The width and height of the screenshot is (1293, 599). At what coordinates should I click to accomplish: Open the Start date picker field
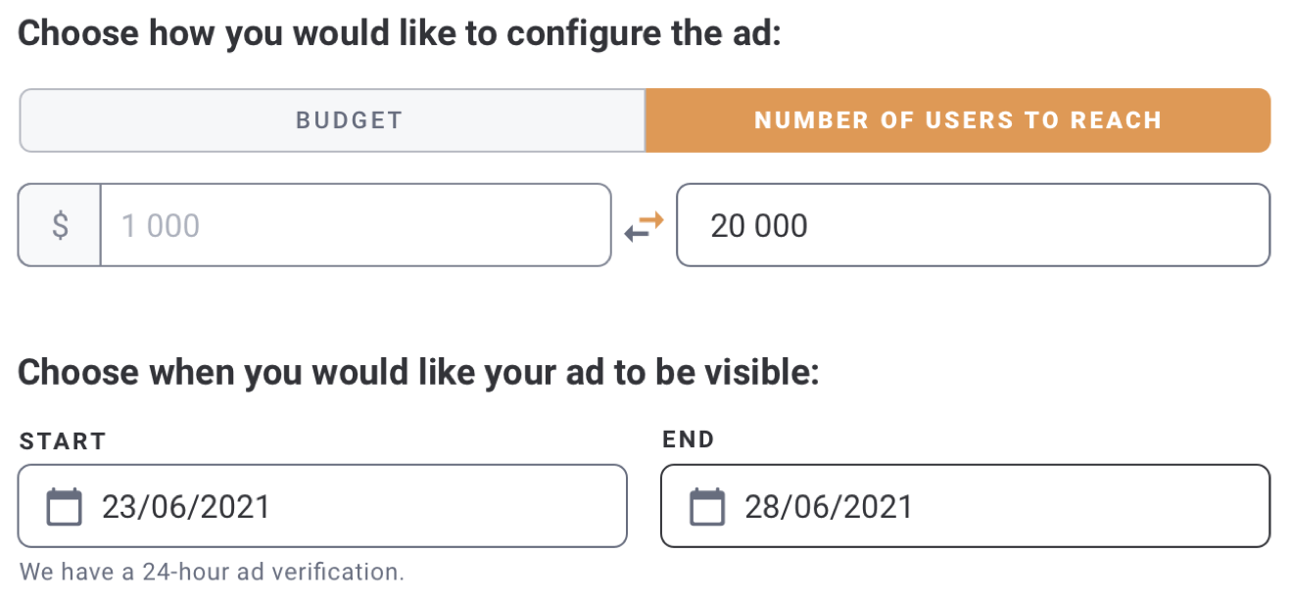tap(321, 506)
